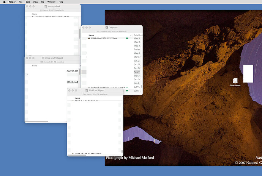262x176 pixels.
Task: Click the 'Jul 5' date cell
Action: coord(137,91)
